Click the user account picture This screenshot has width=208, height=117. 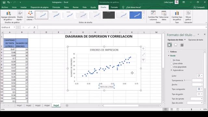click(176, 2)
